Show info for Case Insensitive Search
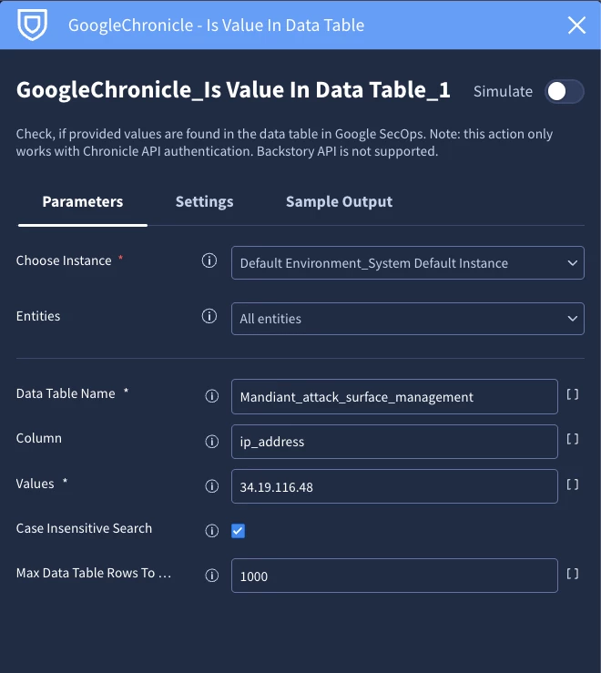This screenshot has width=601, height=673. coord(211,531)
